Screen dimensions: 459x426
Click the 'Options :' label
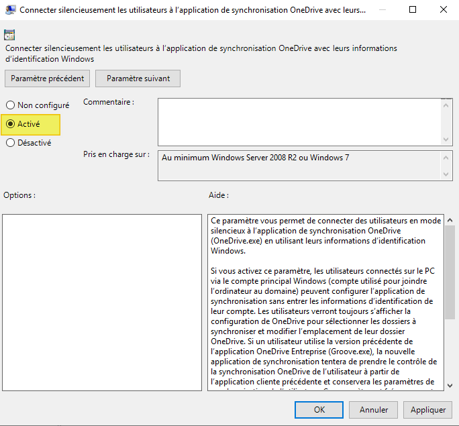click(x=19, y=195)
